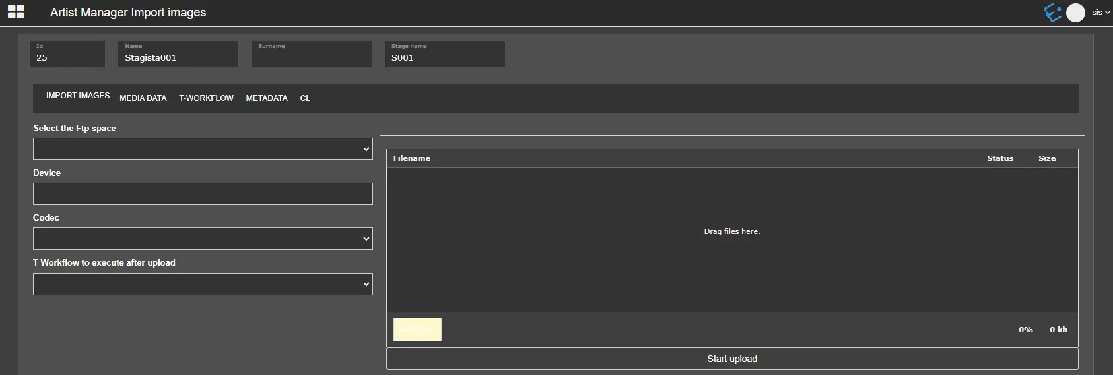Screen dimensions: 1113x375
Task: Focus the Name field containing Stagista001
Action: [178, 57]
